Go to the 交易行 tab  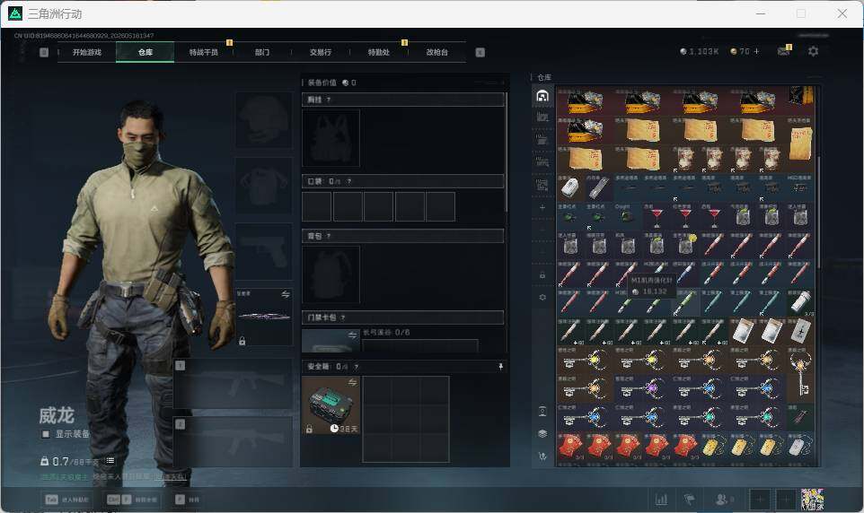coord(321,52)
